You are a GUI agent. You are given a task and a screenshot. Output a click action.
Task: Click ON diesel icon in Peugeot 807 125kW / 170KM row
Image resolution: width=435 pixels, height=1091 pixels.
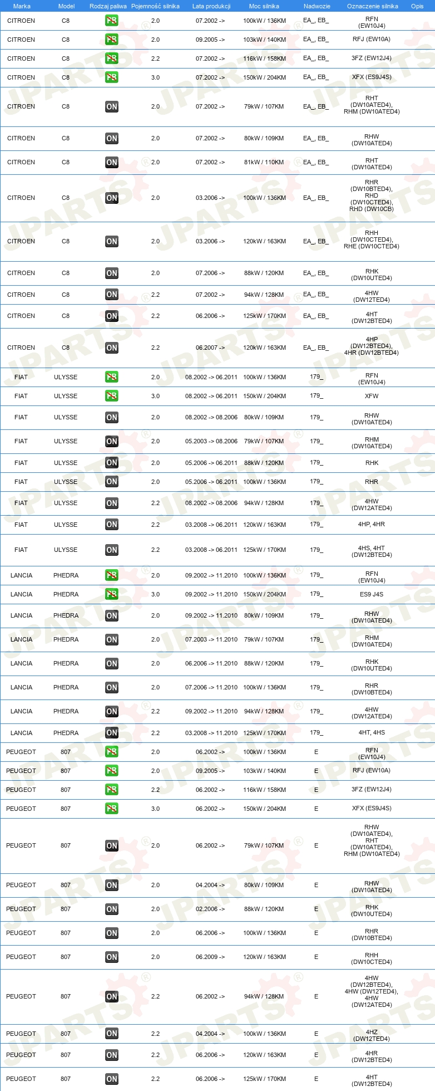(112, 1079)
